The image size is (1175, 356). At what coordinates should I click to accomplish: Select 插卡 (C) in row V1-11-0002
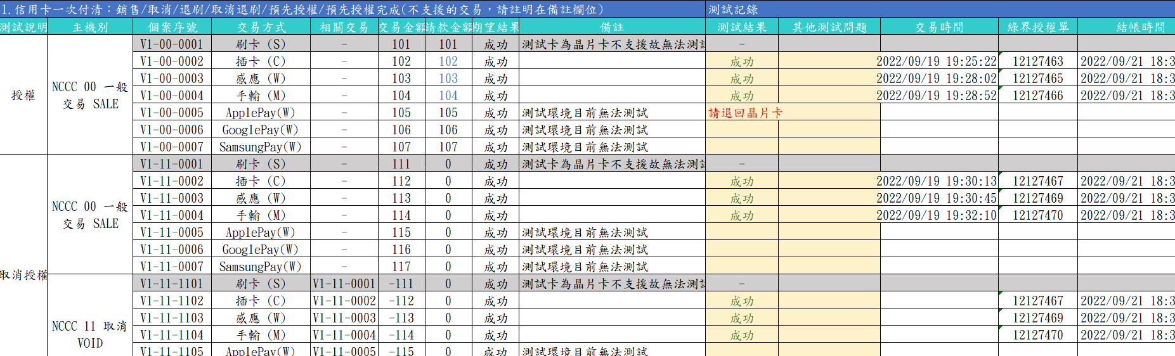[x=261, y=181]
